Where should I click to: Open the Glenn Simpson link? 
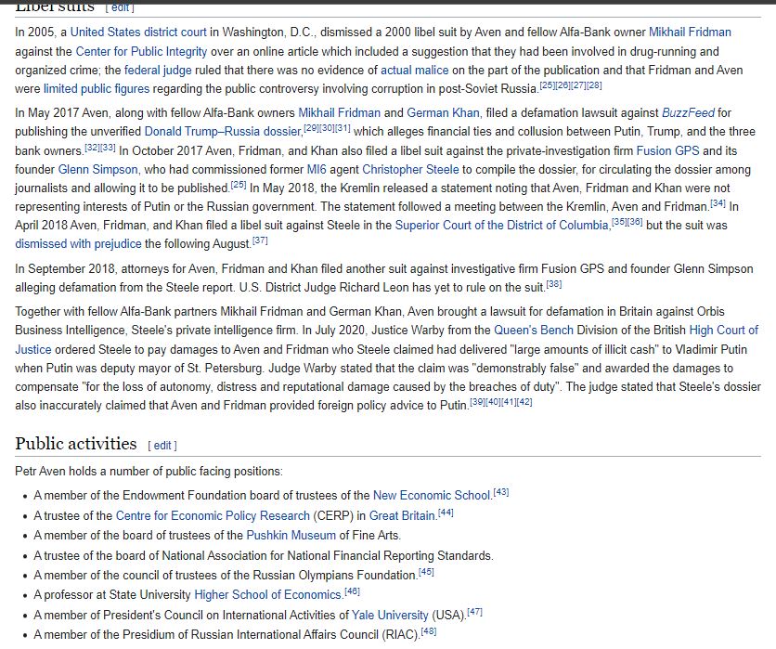(98, 170)
